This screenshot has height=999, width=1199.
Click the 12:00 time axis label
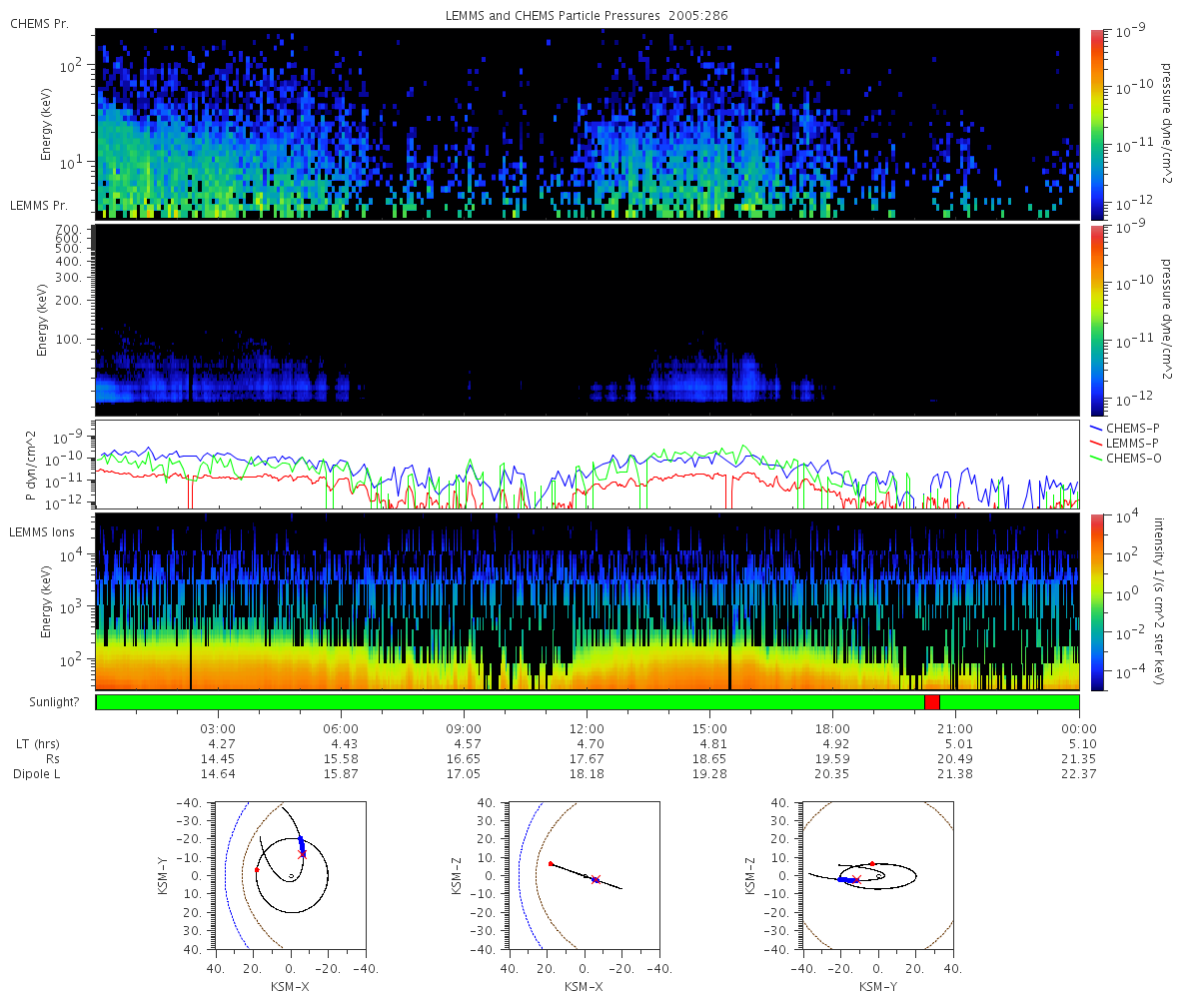pos(587,728)
